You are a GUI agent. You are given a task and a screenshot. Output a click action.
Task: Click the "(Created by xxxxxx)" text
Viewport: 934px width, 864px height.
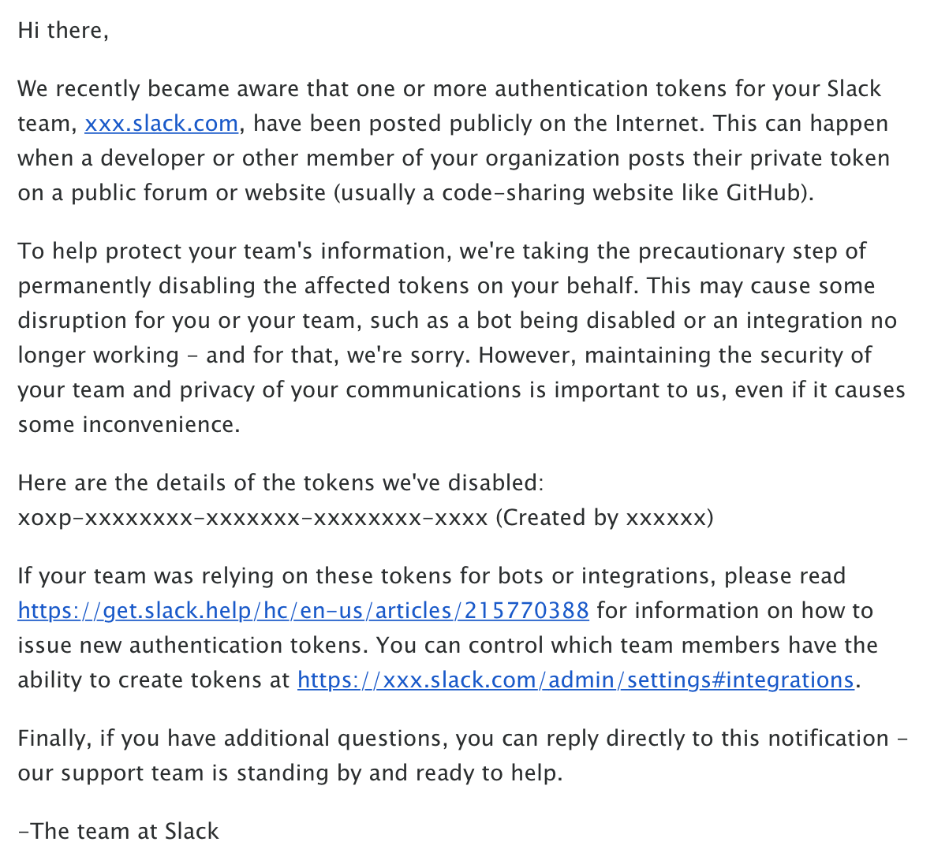point(604,518)
